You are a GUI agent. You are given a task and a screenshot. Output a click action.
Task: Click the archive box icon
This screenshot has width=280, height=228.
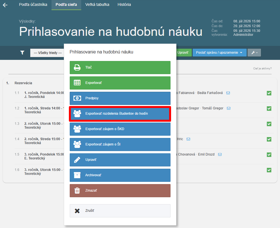tap(77, 175)
